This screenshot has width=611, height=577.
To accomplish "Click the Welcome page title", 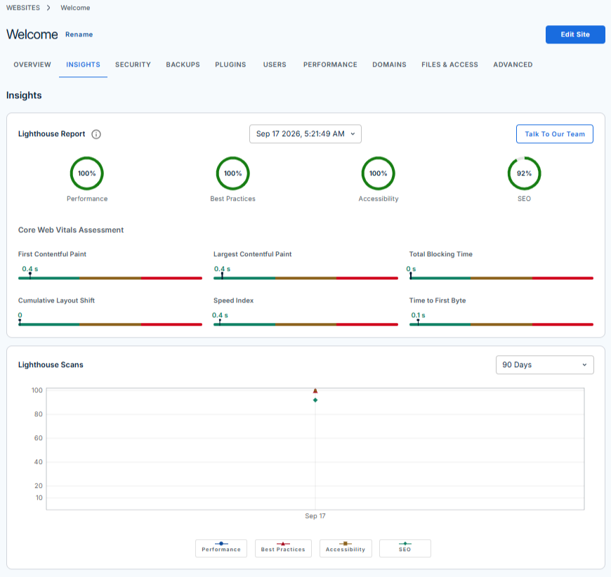I will pos(32,34).
